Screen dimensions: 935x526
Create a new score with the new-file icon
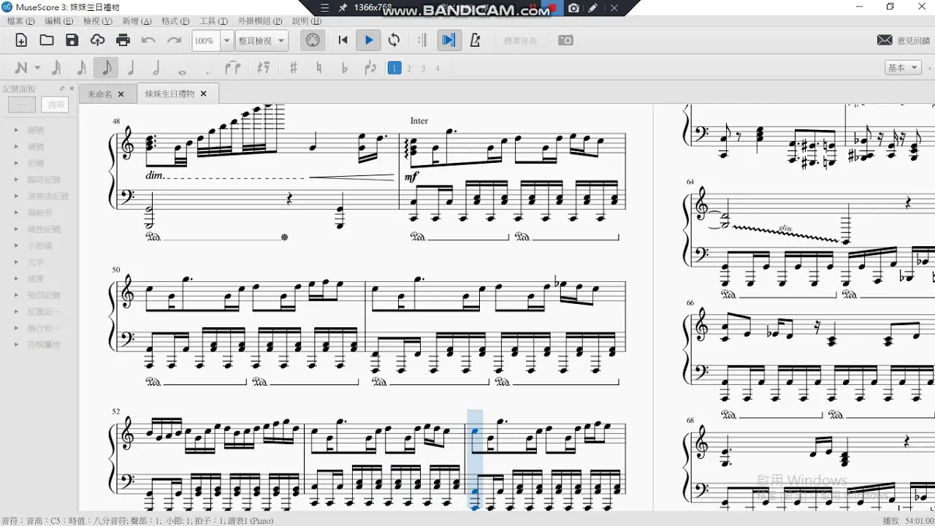pos(21,40)
